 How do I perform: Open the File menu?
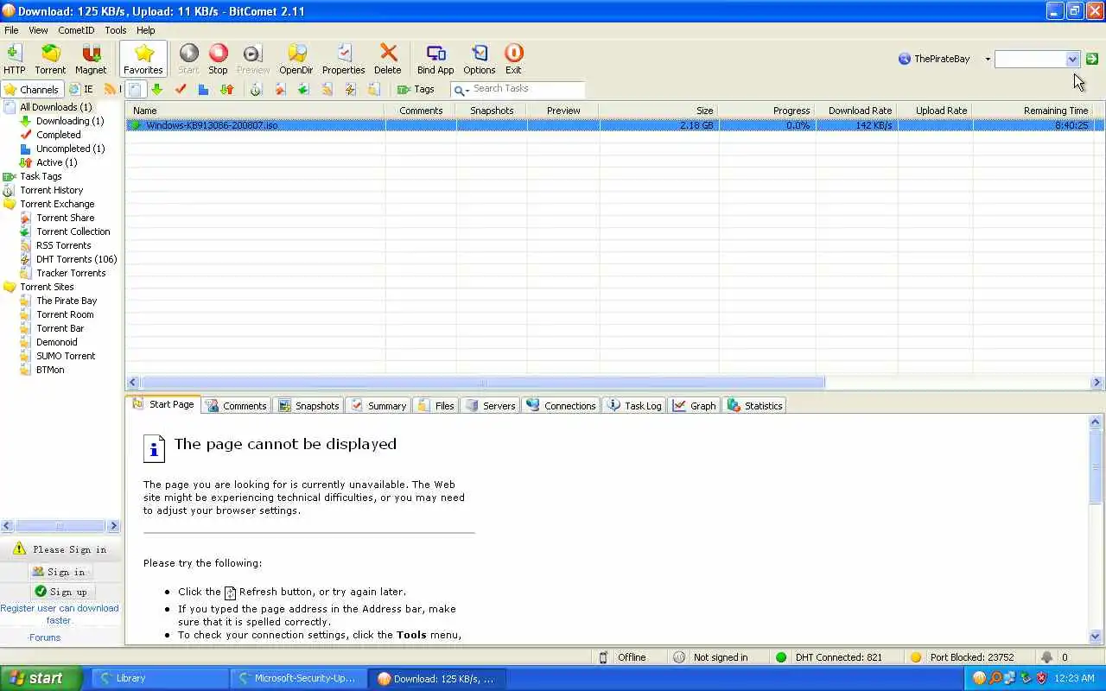point(11,30)
